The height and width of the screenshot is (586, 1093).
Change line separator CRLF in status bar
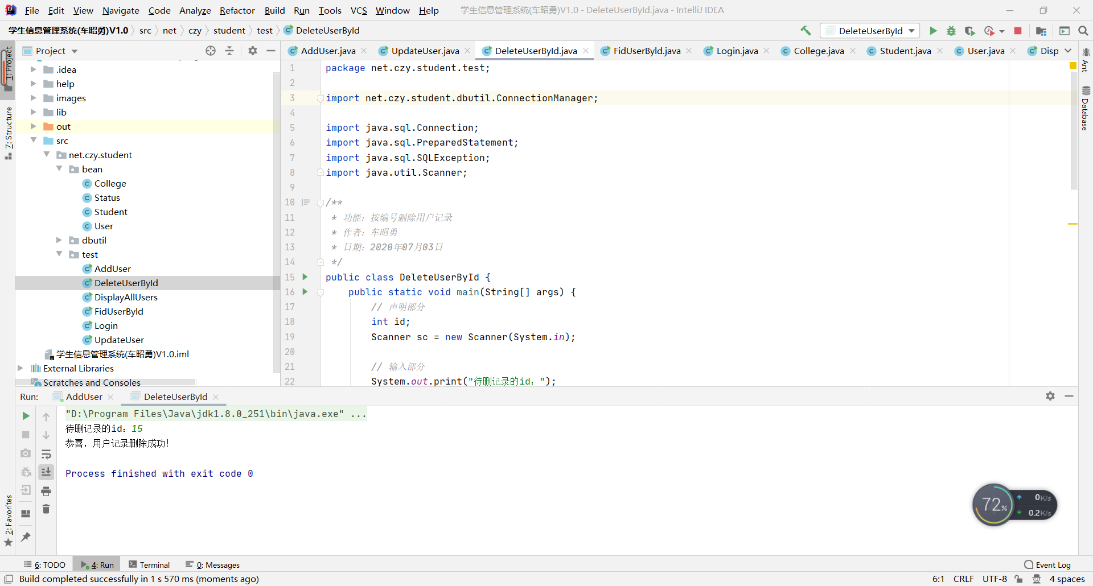(963, 579)
